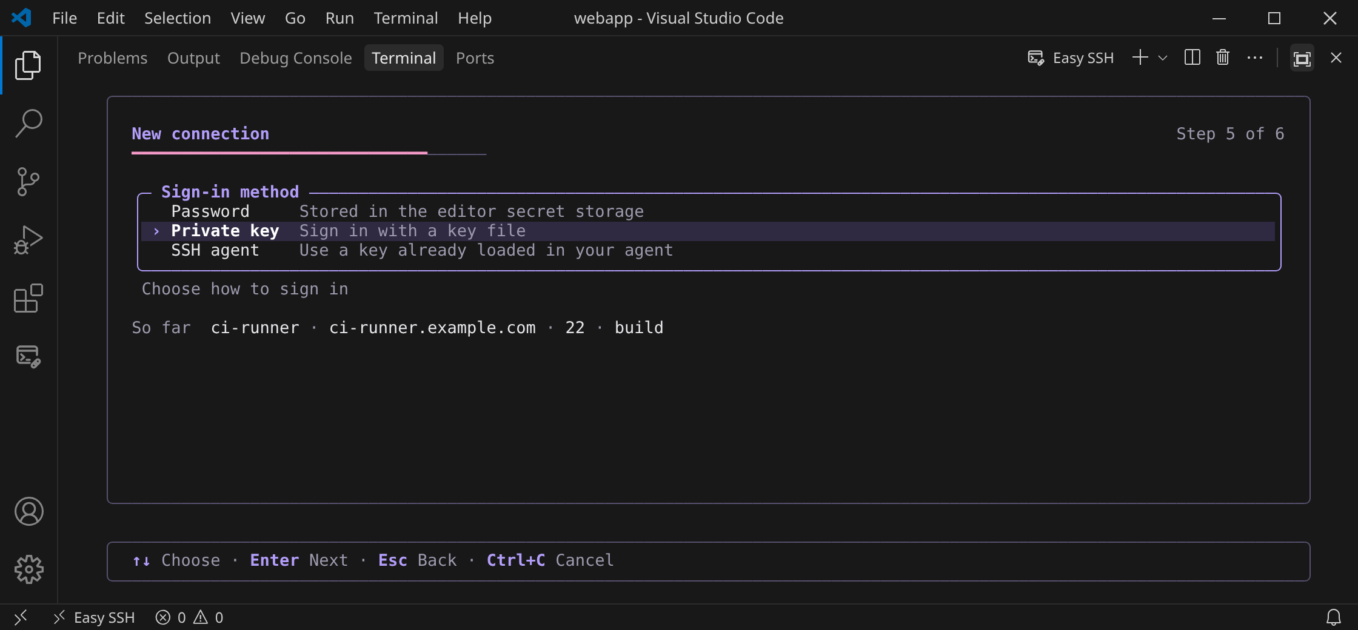Open the Help menu
Viewport: 1358px width, 630px height.
(x=475, y=18)
